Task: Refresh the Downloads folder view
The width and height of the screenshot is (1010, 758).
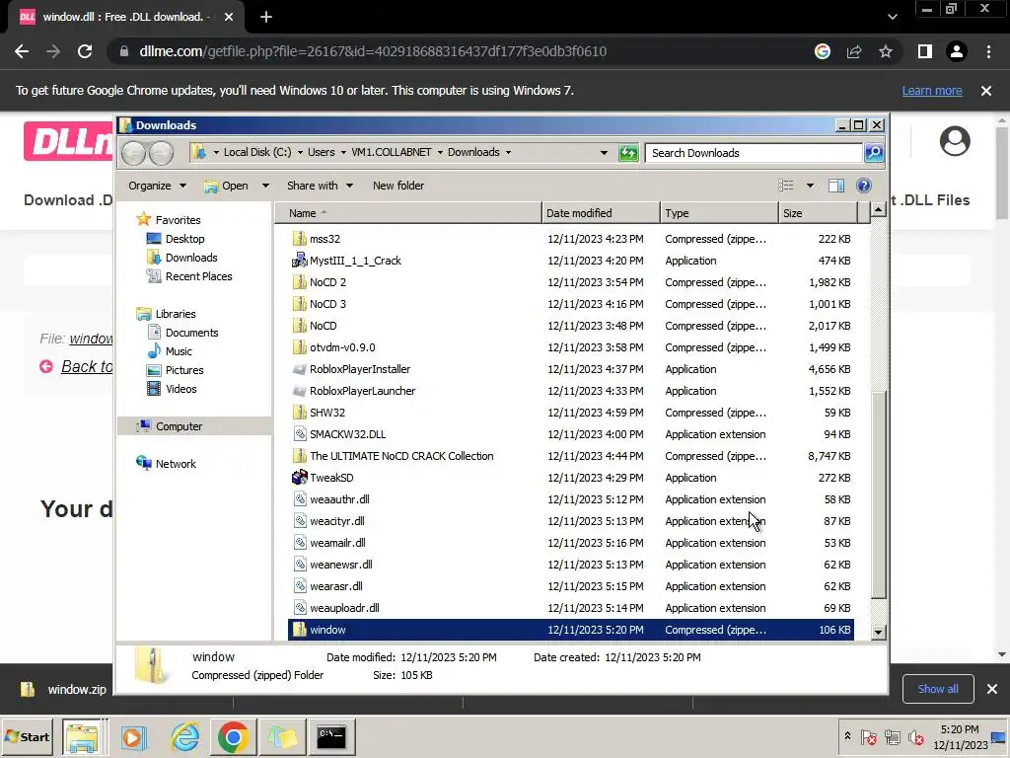Action: (x=628, y=153)
